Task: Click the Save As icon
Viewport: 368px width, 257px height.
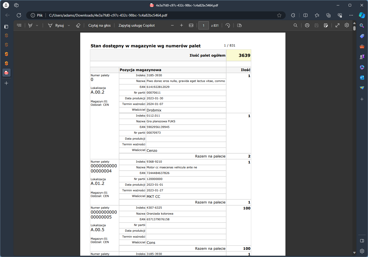Action: (326, 25)
